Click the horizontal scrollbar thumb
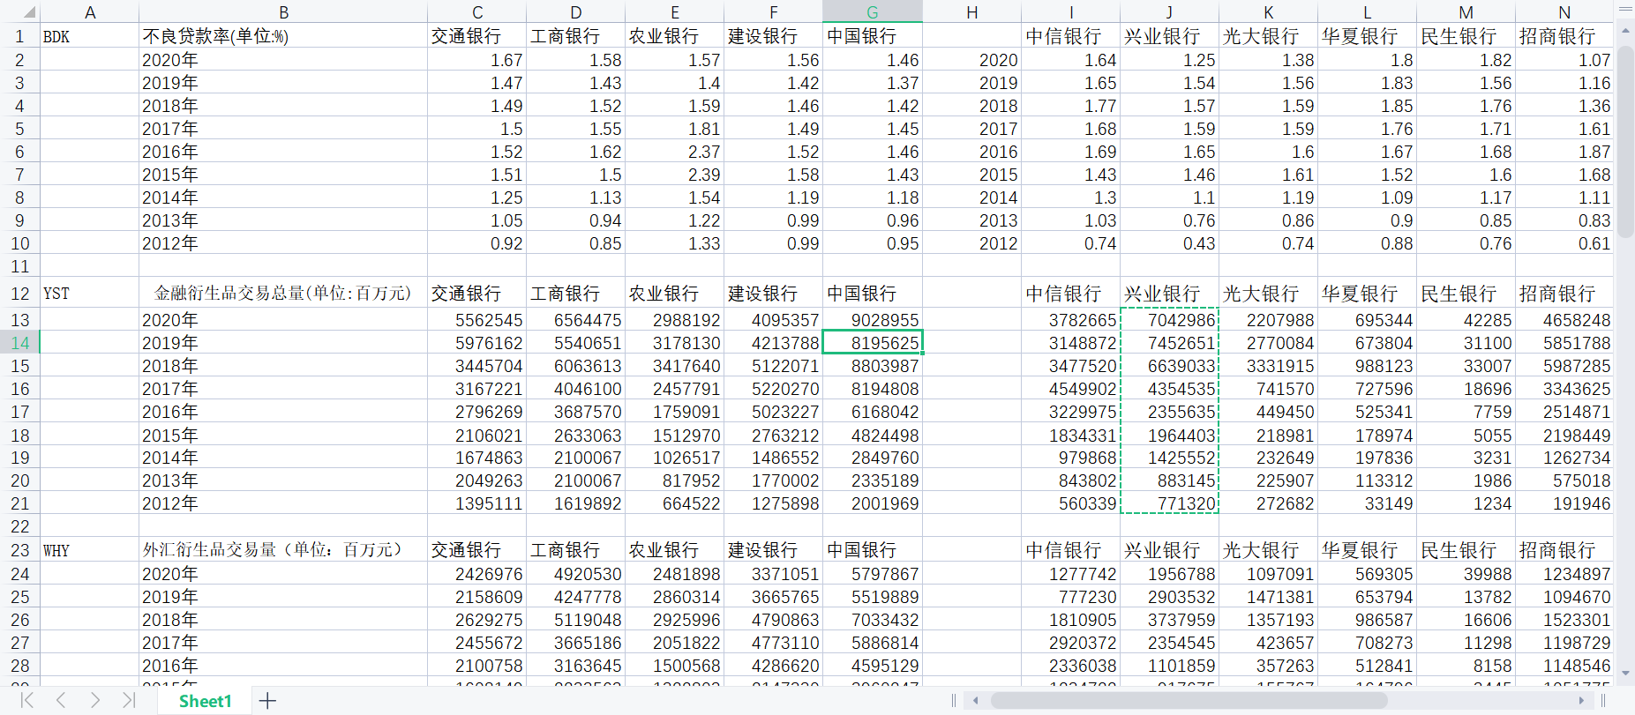This screenshot has height=715, width=1635. tap(1189, 701)
